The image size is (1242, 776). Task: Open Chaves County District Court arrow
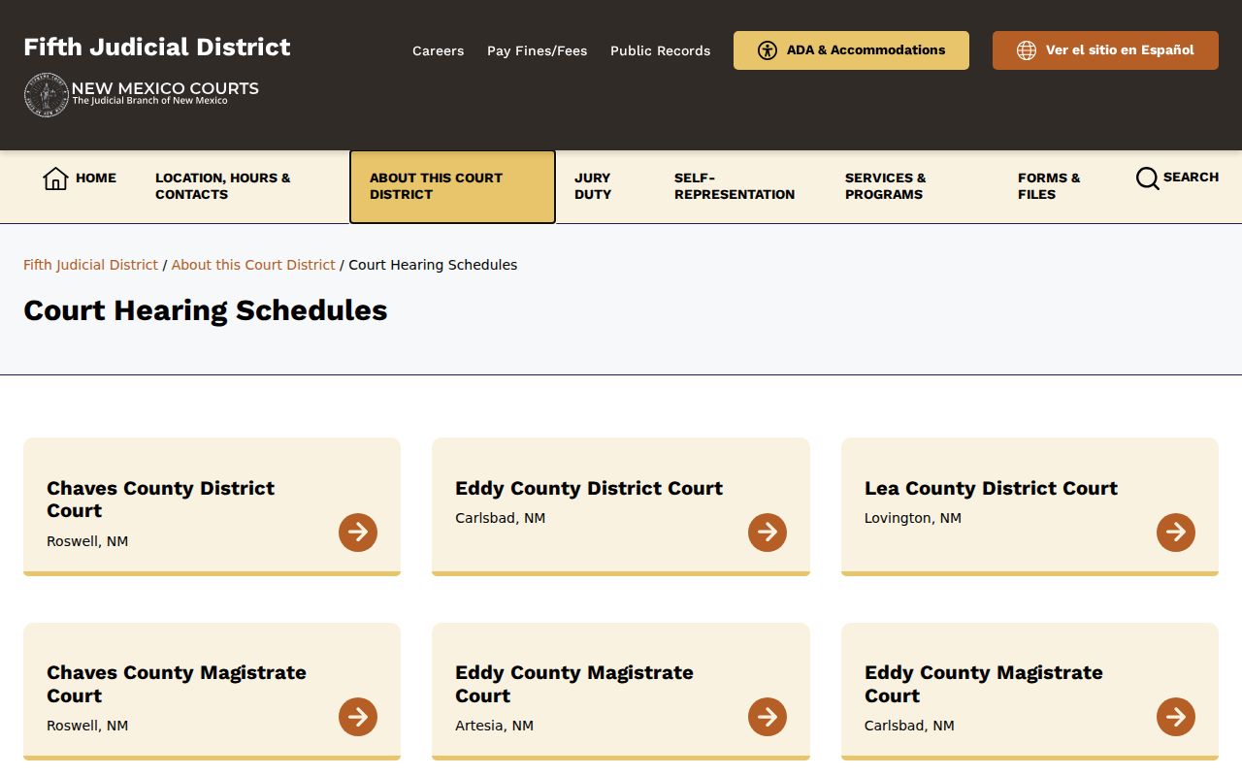pyautogui.click(x=358, y=533)
